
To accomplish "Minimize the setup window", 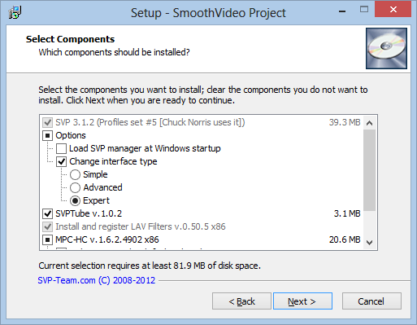I will pyautogui.click(x=342, y=11).
